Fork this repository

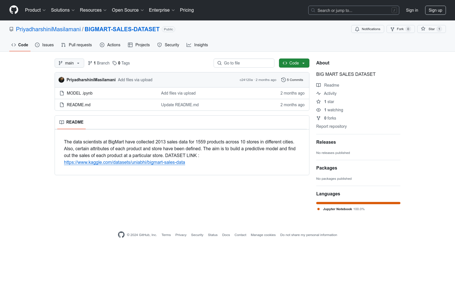coord(400,29)
